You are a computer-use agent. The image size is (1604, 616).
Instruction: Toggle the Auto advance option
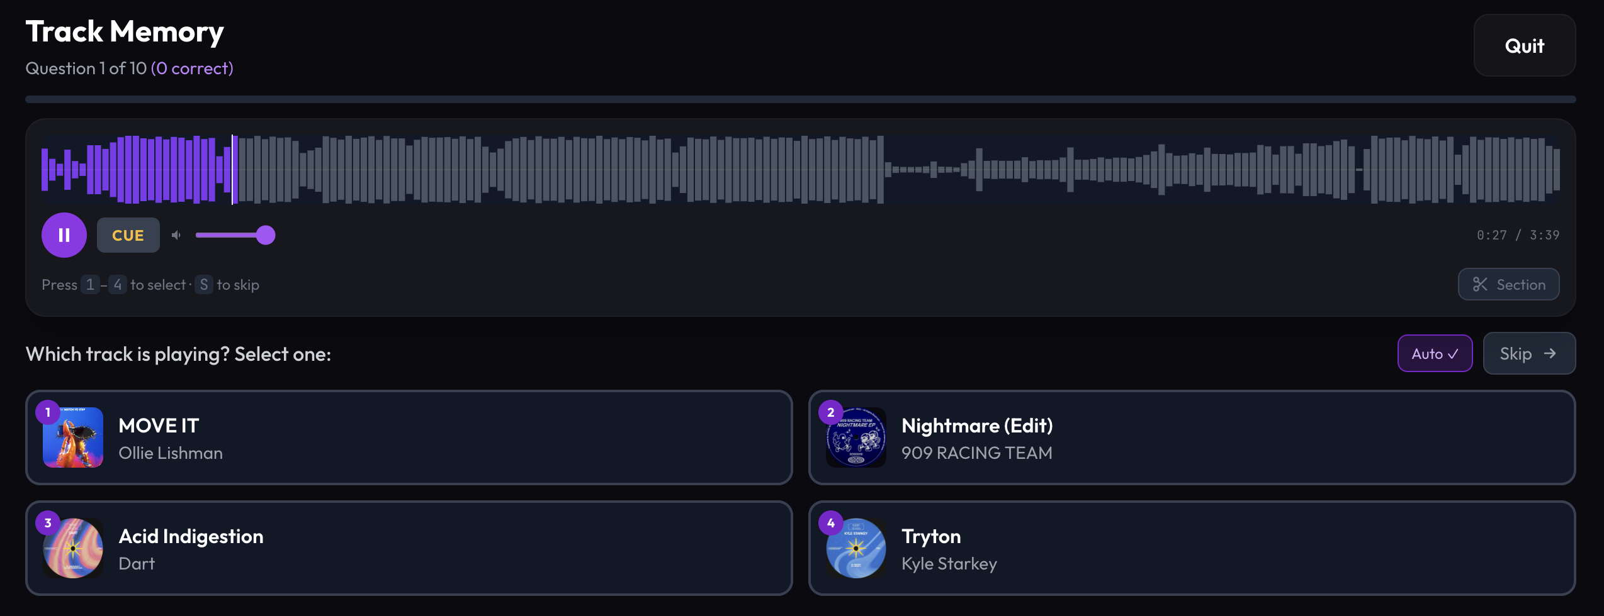[x=1435, y=354]
